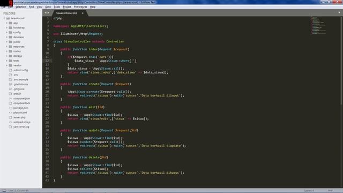Click the artisan file icon
This screenshot has height=193, width=343.
pos(10,94)
